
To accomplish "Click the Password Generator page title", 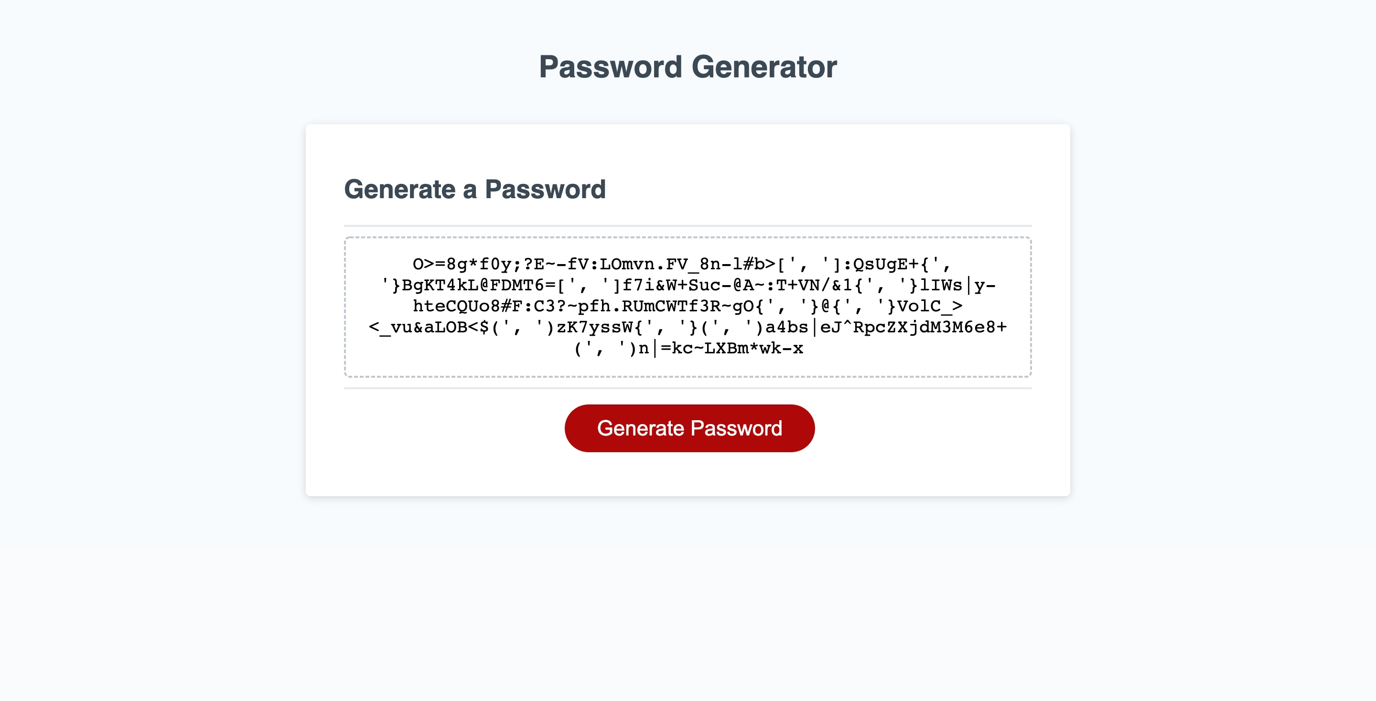I will tap(688, 67).
